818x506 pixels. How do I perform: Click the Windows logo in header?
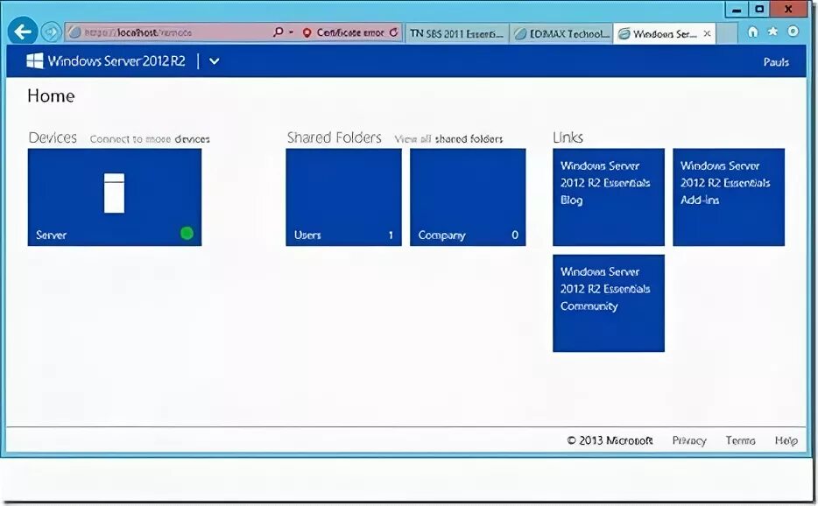[x=35, y=60]
